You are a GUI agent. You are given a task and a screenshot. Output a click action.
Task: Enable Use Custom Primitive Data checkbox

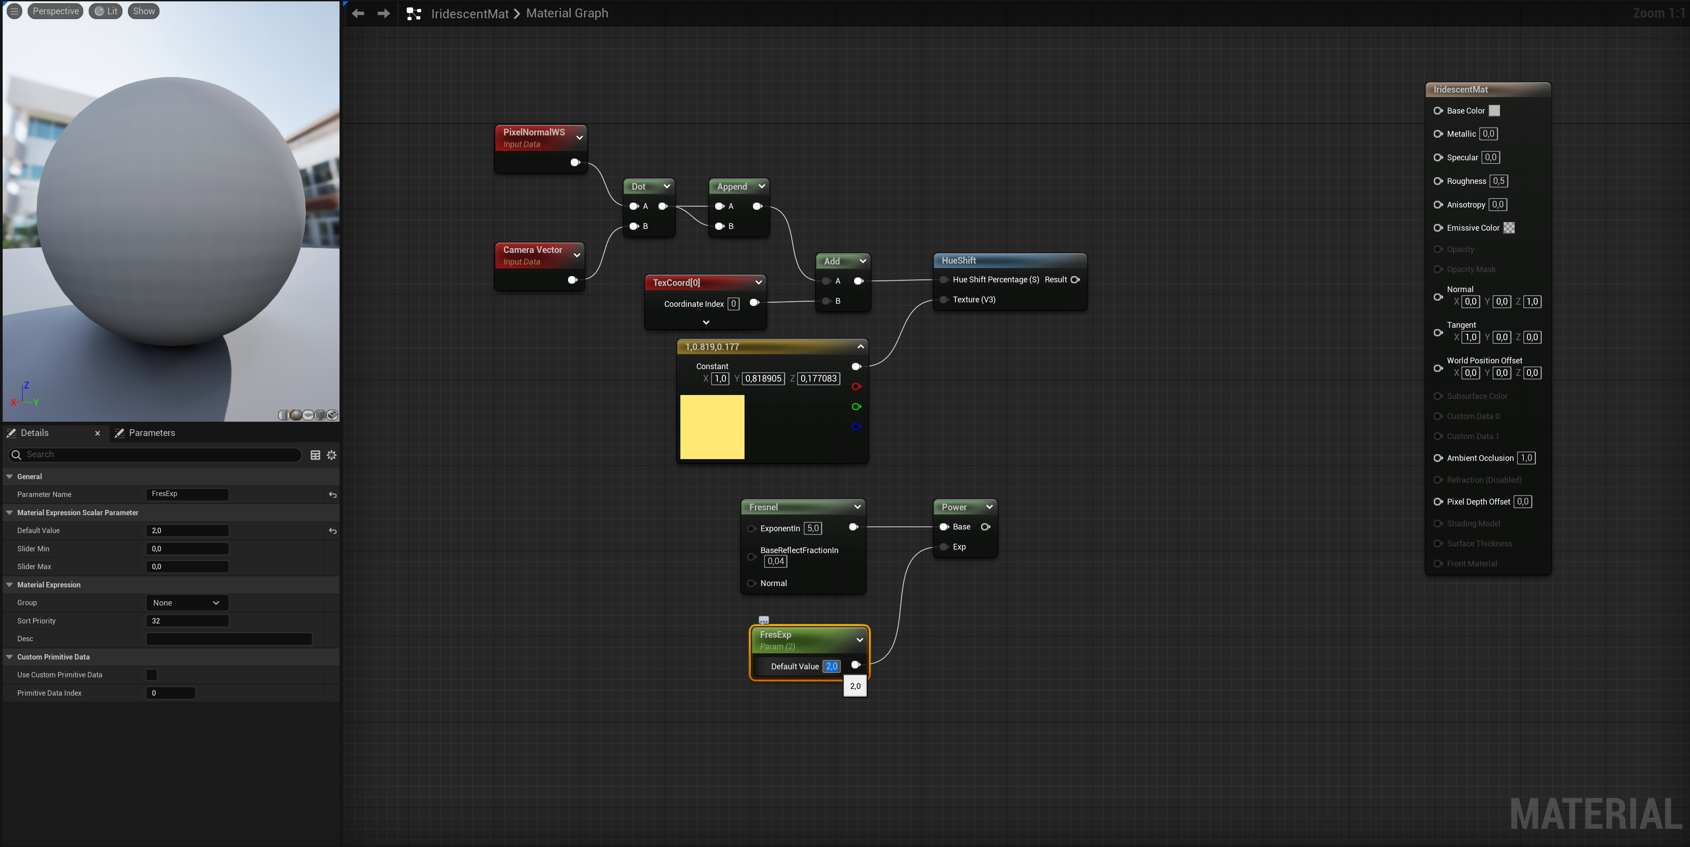(x=151, y=675)
